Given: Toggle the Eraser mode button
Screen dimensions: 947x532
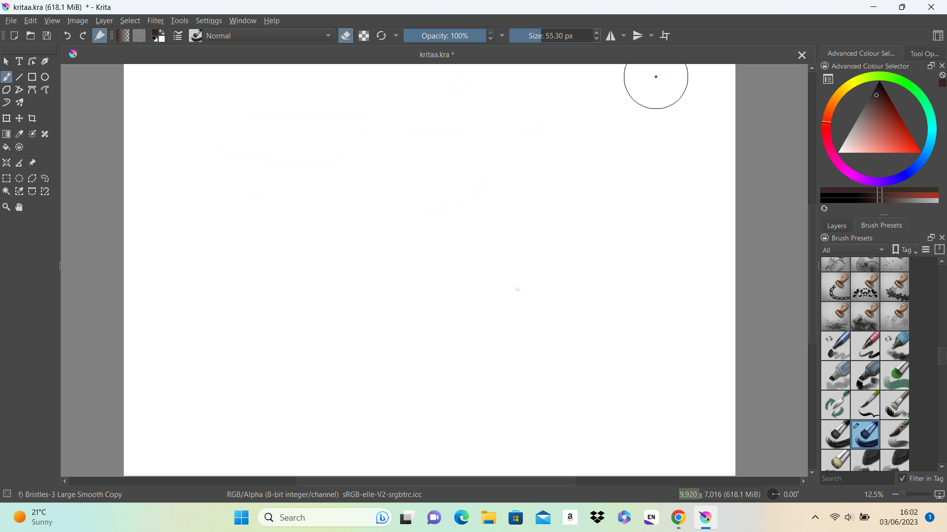Looking at the screenshot, I should tap(346, 35).
